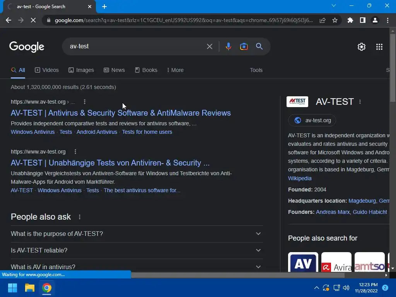
Task: Open the search Tools menu
Action: coord(256,70)
